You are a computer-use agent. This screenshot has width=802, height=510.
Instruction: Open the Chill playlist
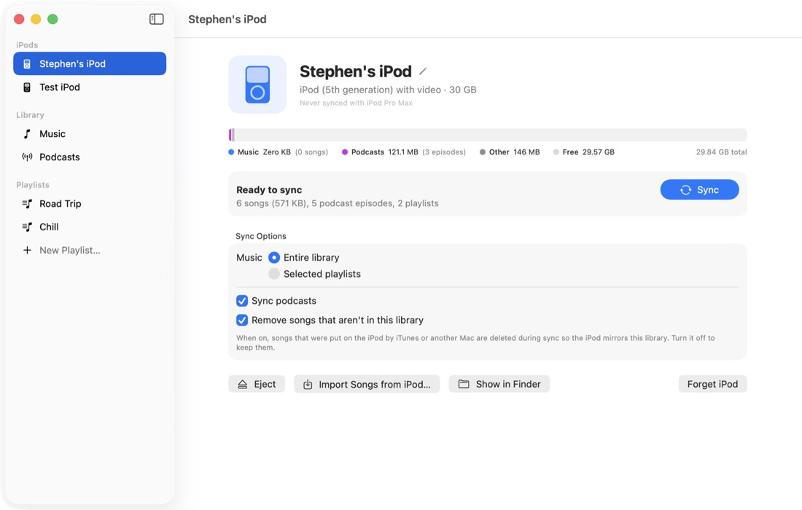[90, 227]
